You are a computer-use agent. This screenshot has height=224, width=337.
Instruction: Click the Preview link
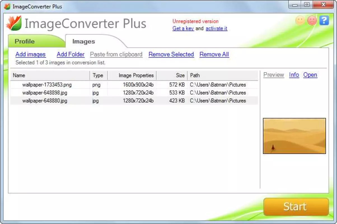[274, 75]
